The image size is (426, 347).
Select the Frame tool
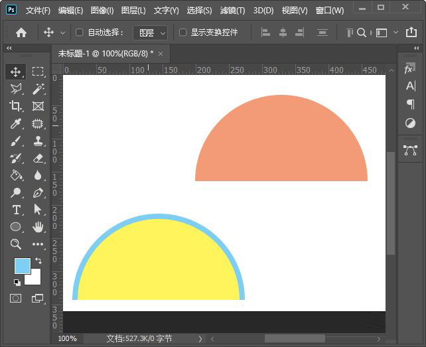pos(38,106)
